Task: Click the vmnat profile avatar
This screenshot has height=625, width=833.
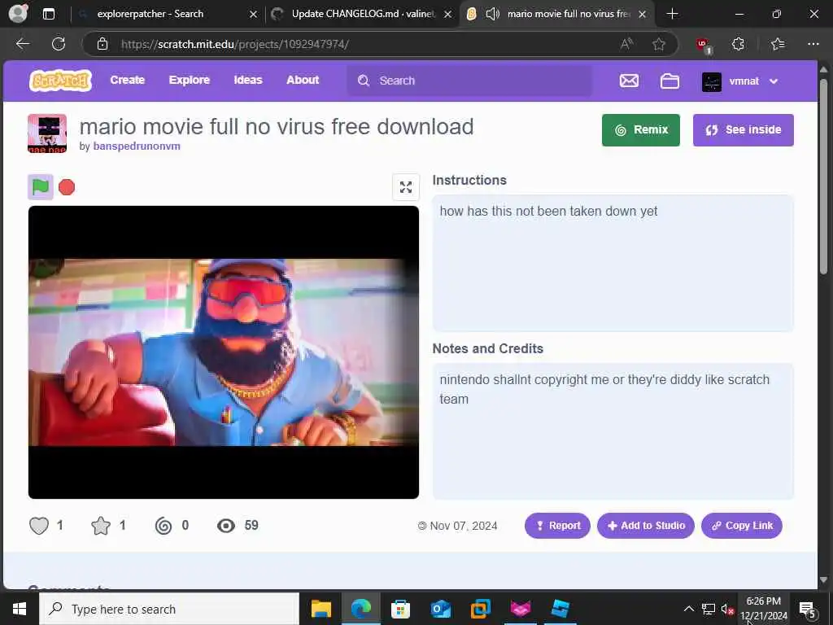Action: (711, 81)
